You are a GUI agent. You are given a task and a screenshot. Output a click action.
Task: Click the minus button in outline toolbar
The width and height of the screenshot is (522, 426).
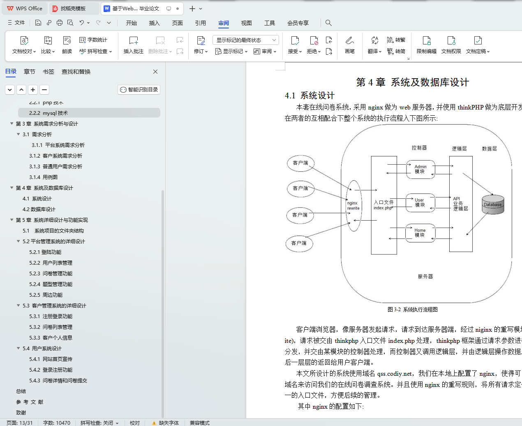point(44,90)
